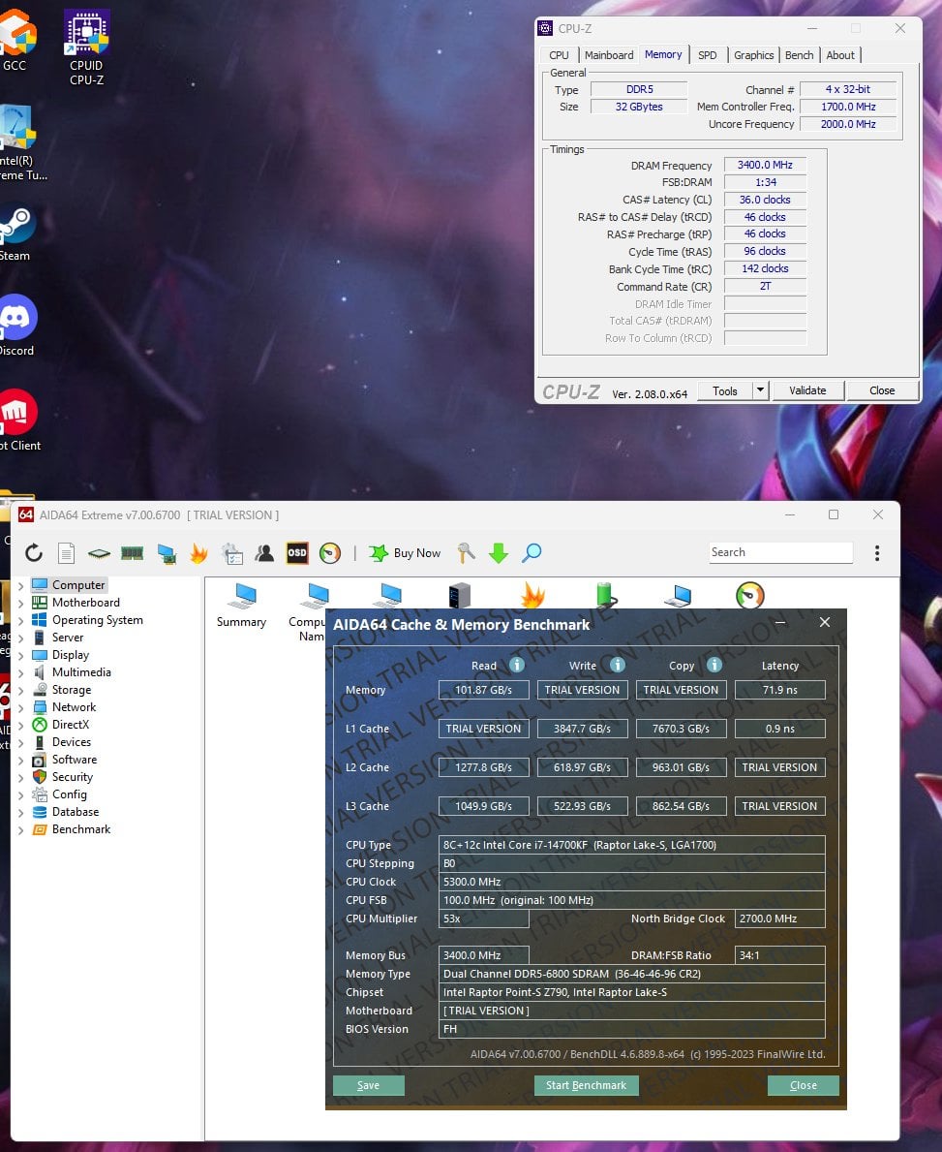Click the gauge benchmark toolbar icon

(x=330, y=553)
